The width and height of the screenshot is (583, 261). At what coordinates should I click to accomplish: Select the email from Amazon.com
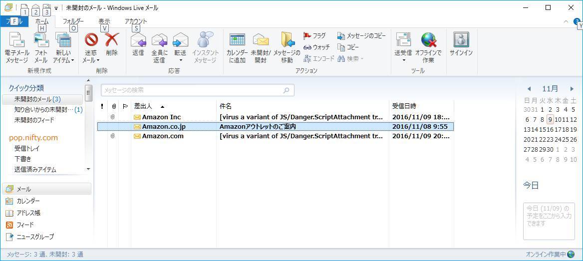tap(276, 136)
